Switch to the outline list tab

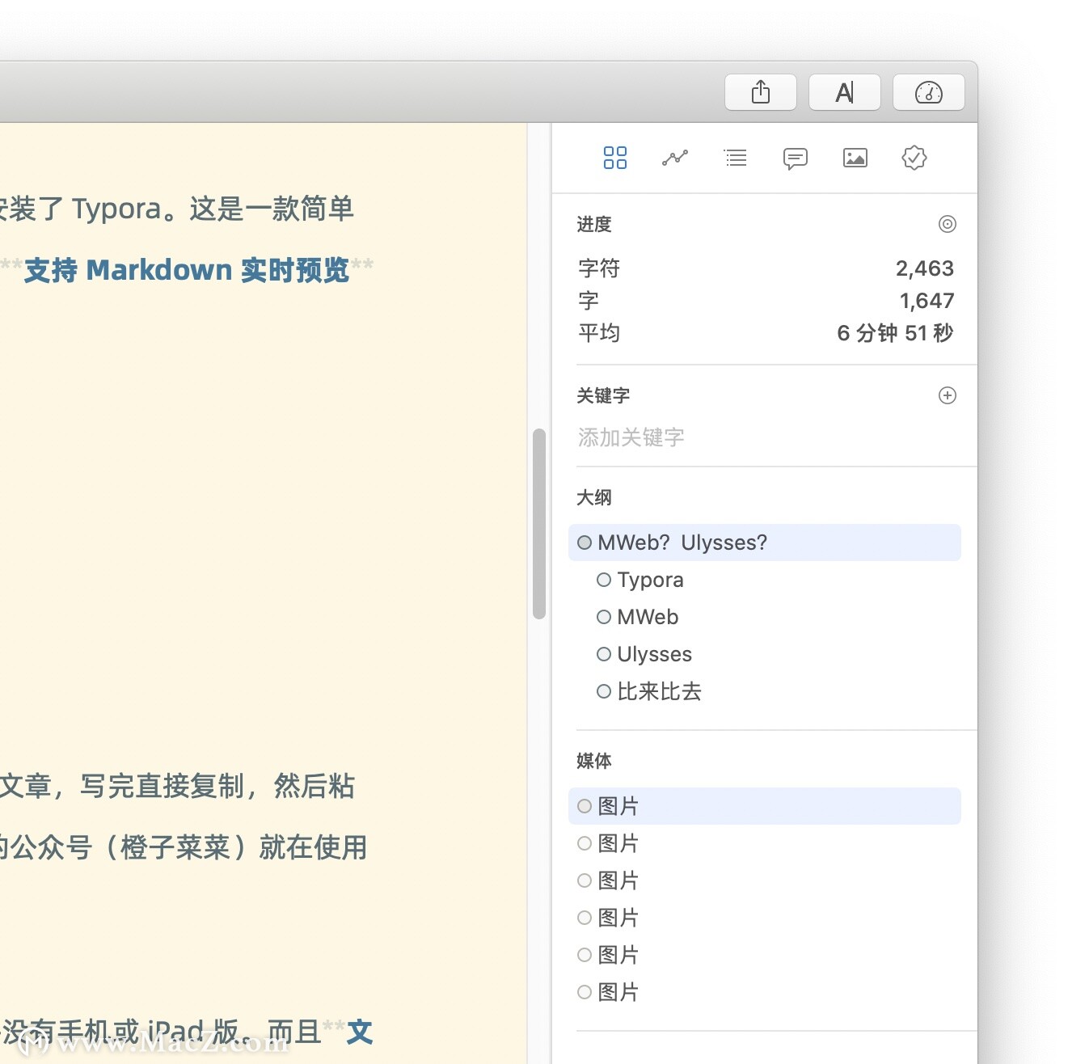pos(735,158)
